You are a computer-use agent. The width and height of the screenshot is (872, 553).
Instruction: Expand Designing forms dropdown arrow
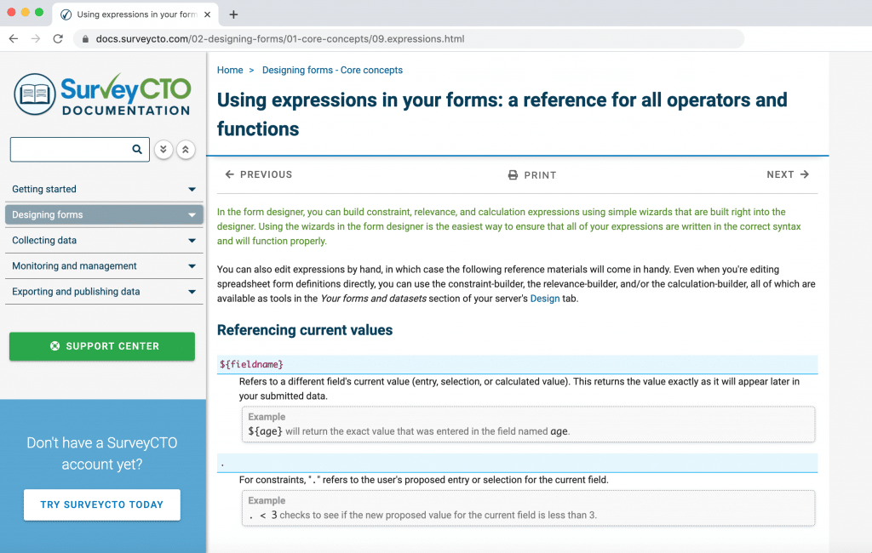(192, 215)
